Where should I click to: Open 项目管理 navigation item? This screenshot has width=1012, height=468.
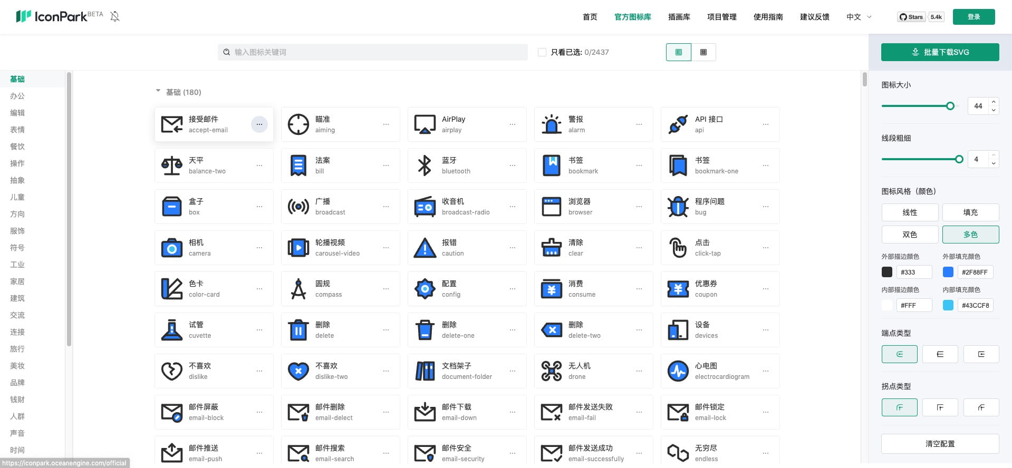pyautogui.click(x=722, y=17)
